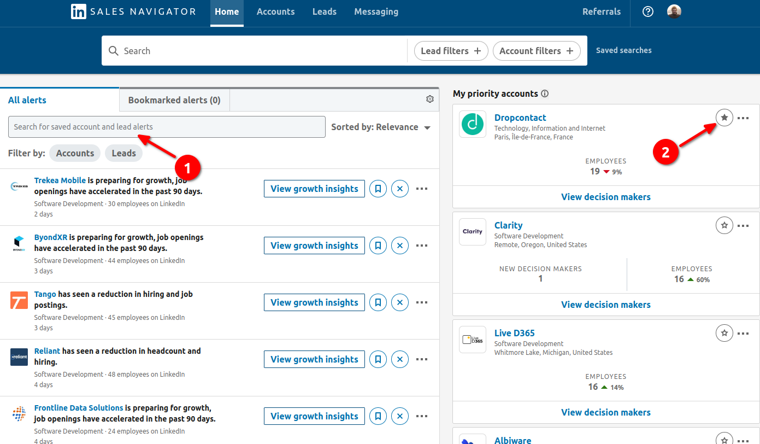Click the Clarity company logo
Screen dimensions: 760x444
[x=473, y=232]
